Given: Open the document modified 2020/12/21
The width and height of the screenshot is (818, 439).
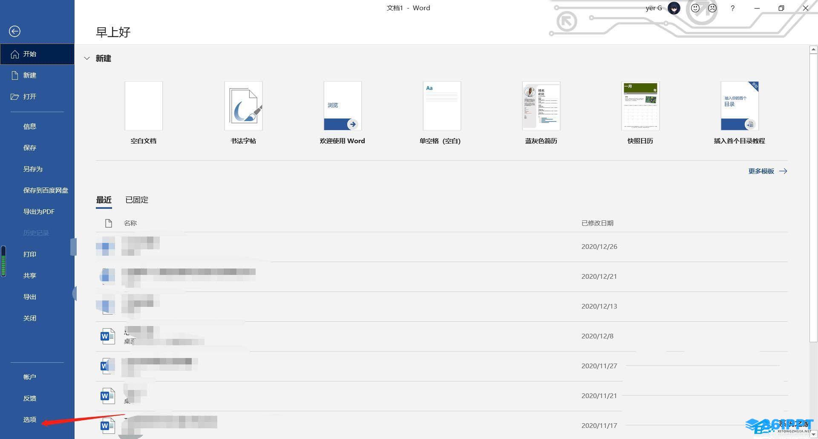Looking at the screenshot, I should (x=441, y=277).
